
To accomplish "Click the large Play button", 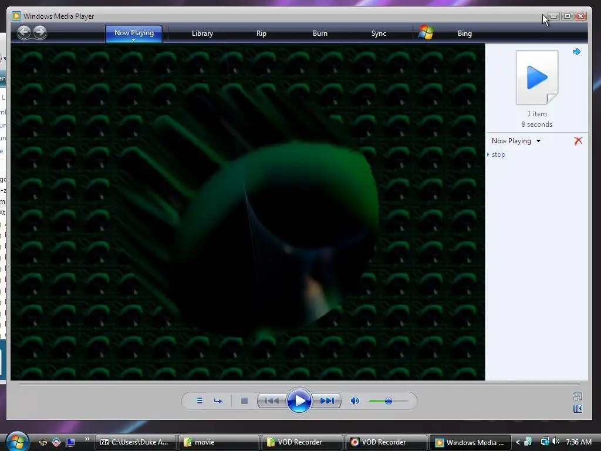I will tap(299, 400).
